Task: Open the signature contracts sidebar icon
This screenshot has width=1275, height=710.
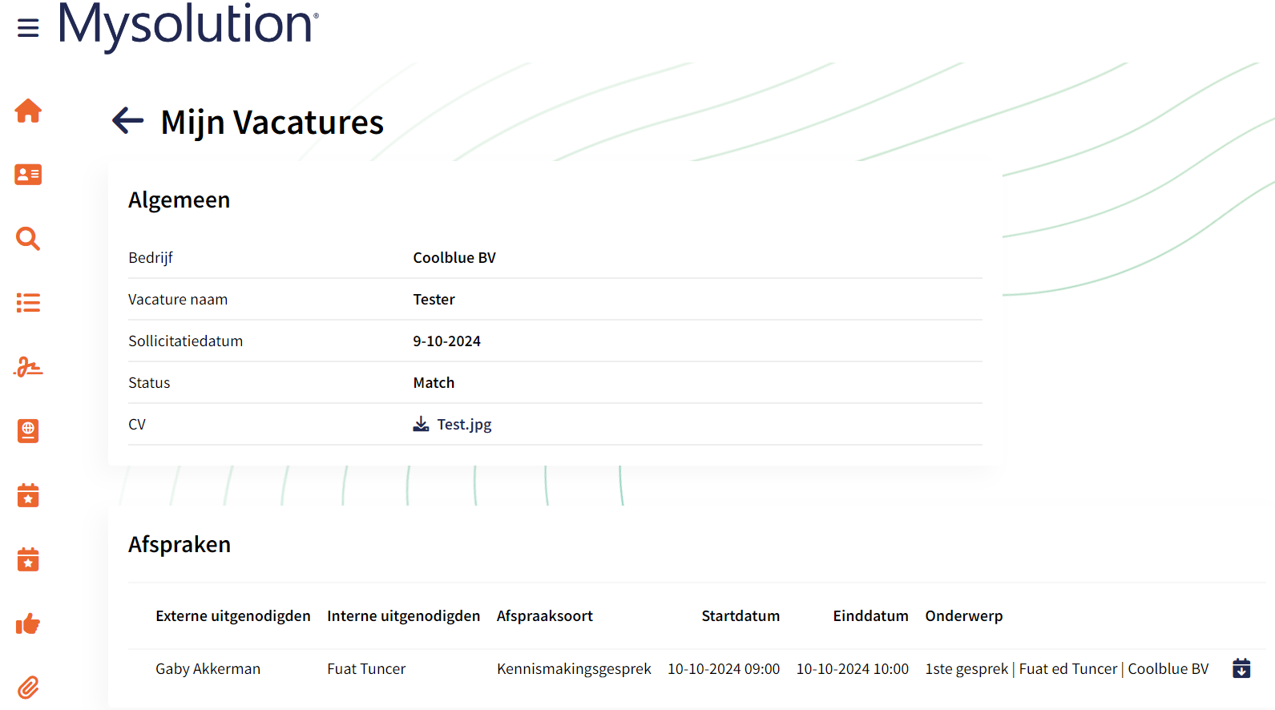Action: (x=28, y=367)
